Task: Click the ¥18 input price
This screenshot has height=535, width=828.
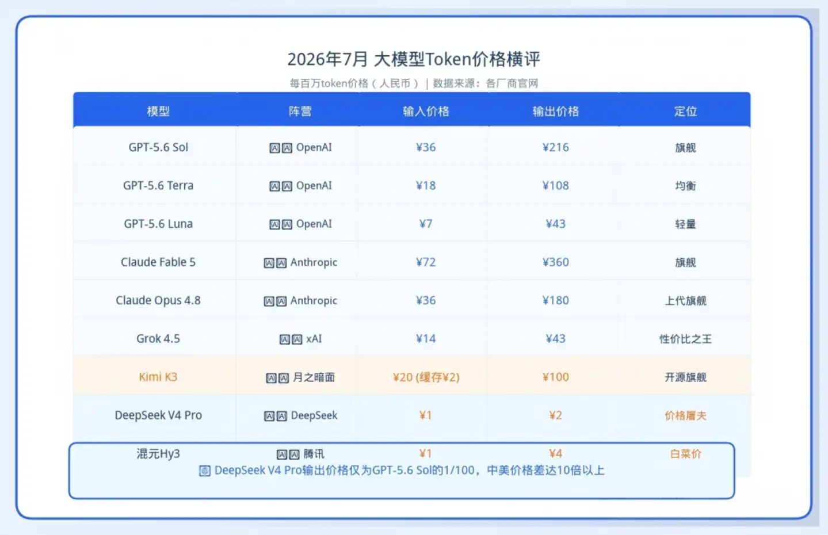Action: pos(426,185)
